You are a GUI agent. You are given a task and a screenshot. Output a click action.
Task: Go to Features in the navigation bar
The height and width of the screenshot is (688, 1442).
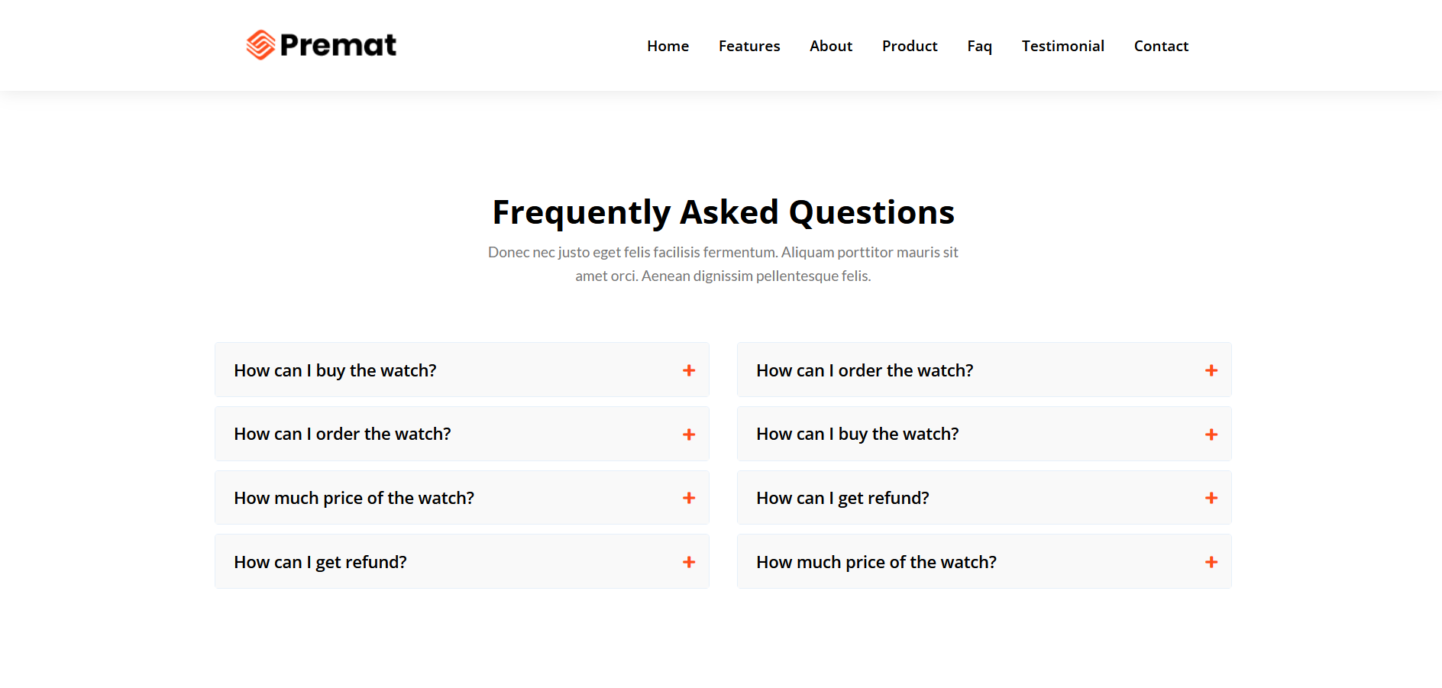pos(748,46)
